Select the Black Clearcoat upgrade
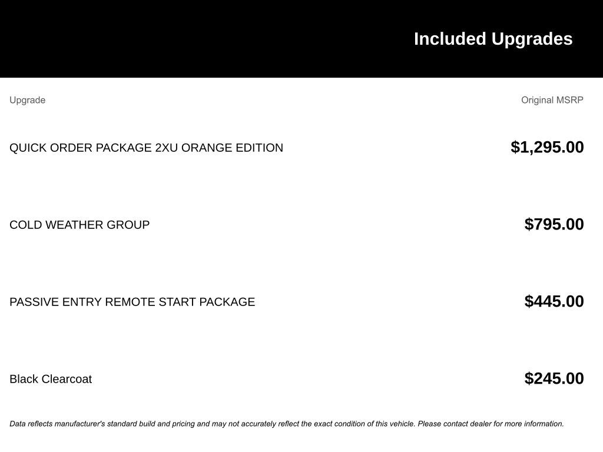603x452 pixels. point(51,379)
